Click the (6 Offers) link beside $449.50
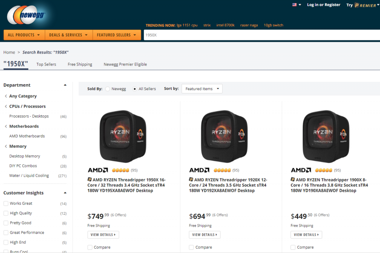380x253 pixels. coord(322,215)
